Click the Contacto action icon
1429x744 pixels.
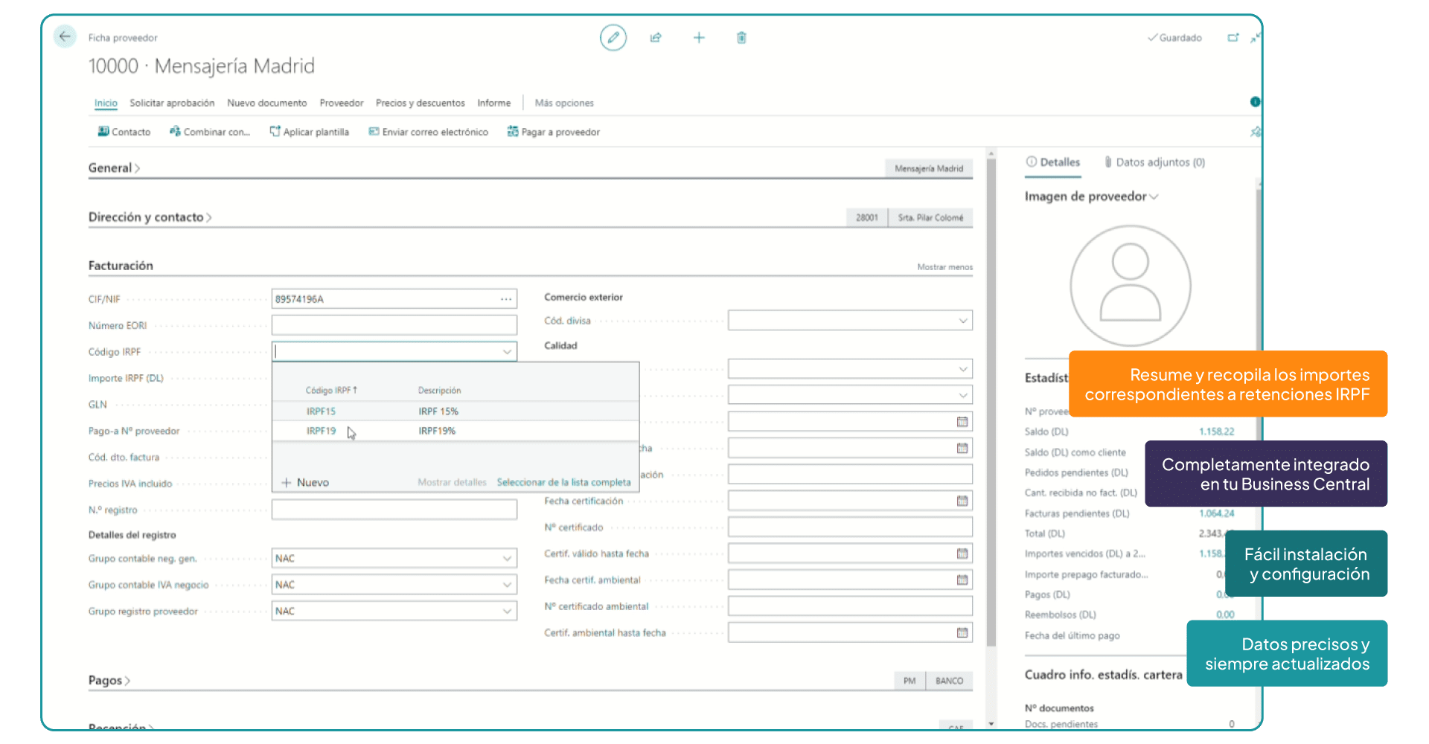(103, 131)
